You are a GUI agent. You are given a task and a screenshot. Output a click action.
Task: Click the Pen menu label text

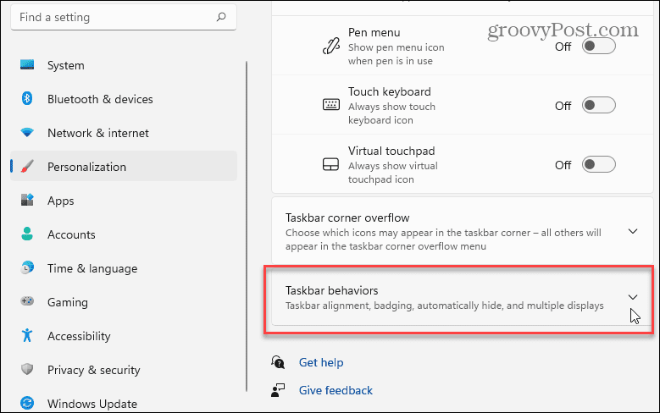click(x=374, y=32)
